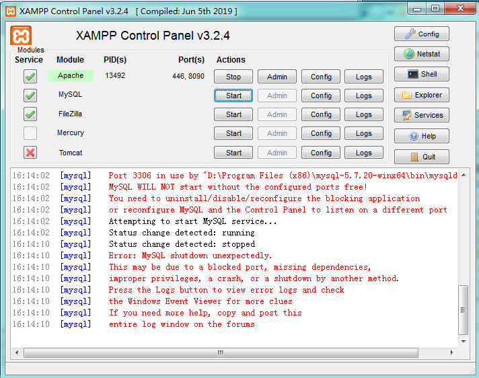
Task: Start the MySQL module
Action: pyautogui.click(x=233, y=96)
